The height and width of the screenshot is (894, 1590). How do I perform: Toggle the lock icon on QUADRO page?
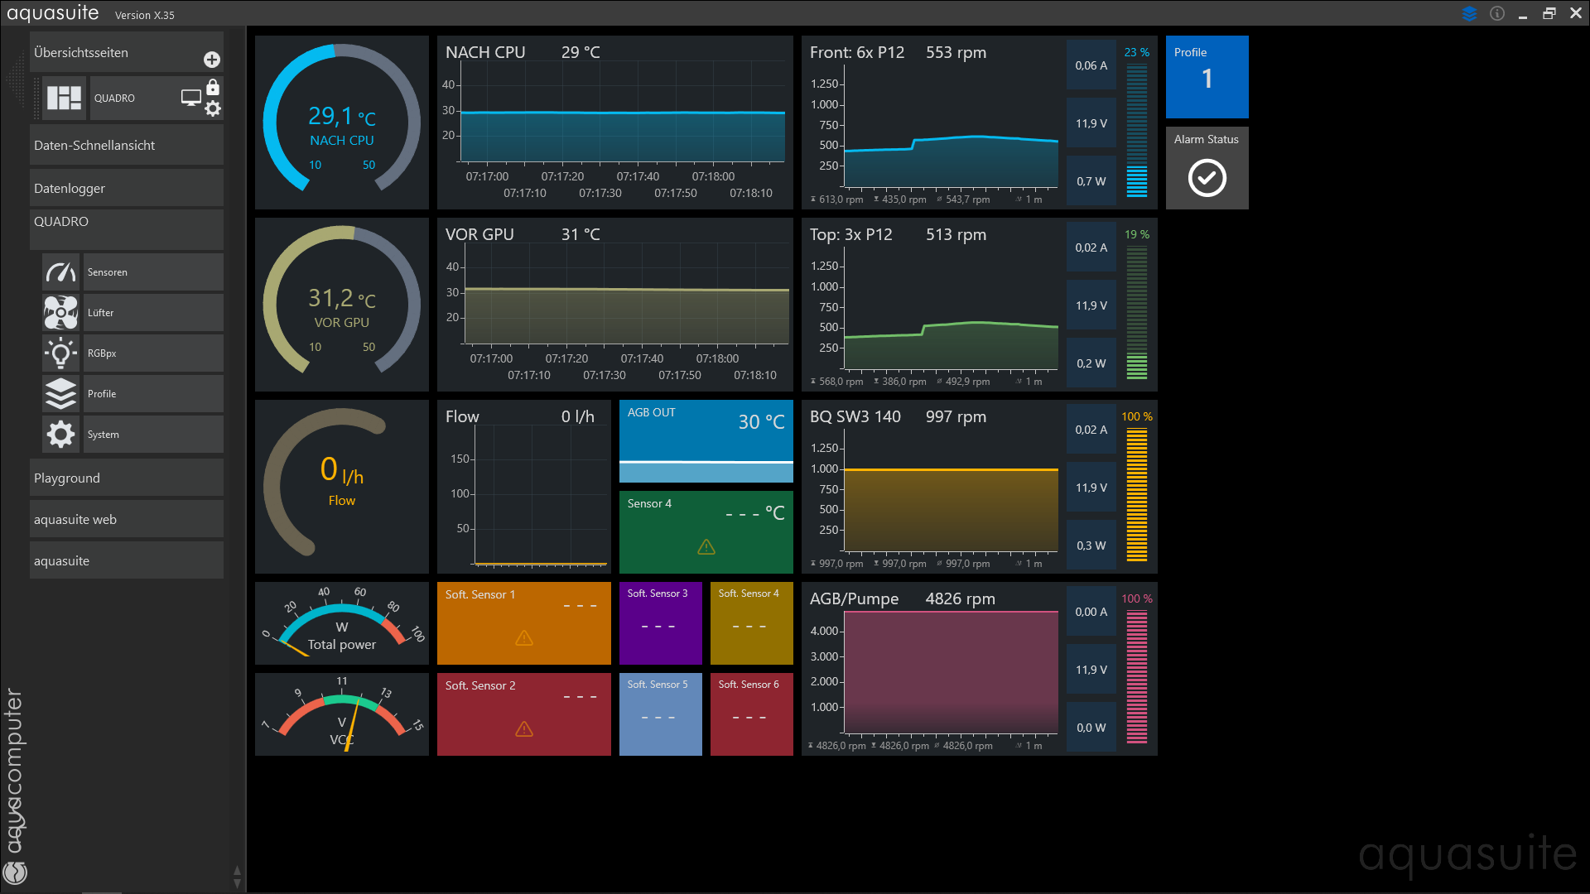[x=213, y=87]
